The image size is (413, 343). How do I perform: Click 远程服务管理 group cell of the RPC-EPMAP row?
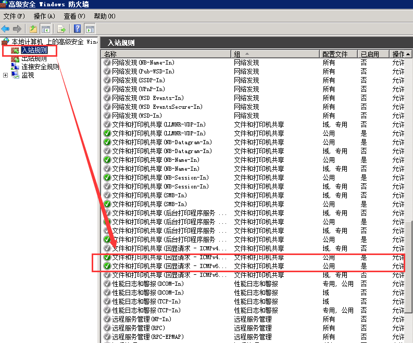[x=253, y=337]
